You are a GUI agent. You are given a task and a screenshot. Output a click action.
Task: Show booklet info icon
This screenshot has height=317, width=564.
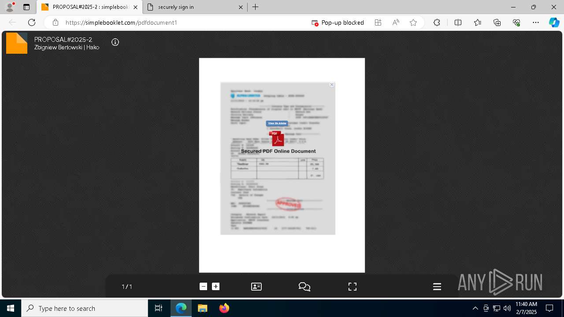tap(115, 42)
